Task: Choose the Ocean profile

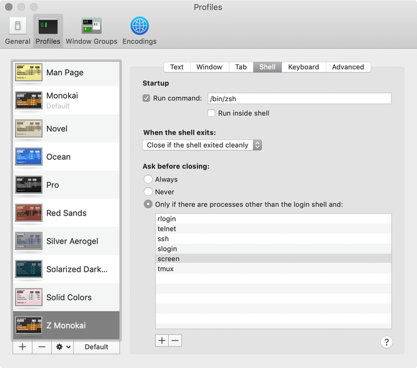Action: [66, 157]
